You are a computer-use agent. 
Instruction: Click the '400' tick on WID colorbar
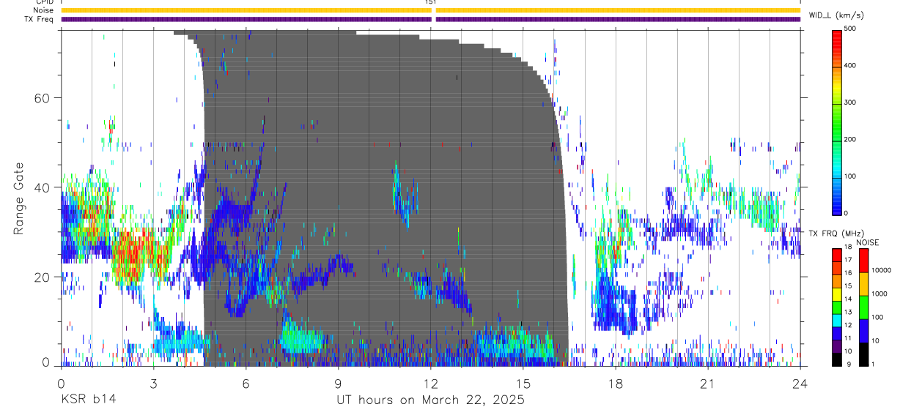click(x=851, y=65)
